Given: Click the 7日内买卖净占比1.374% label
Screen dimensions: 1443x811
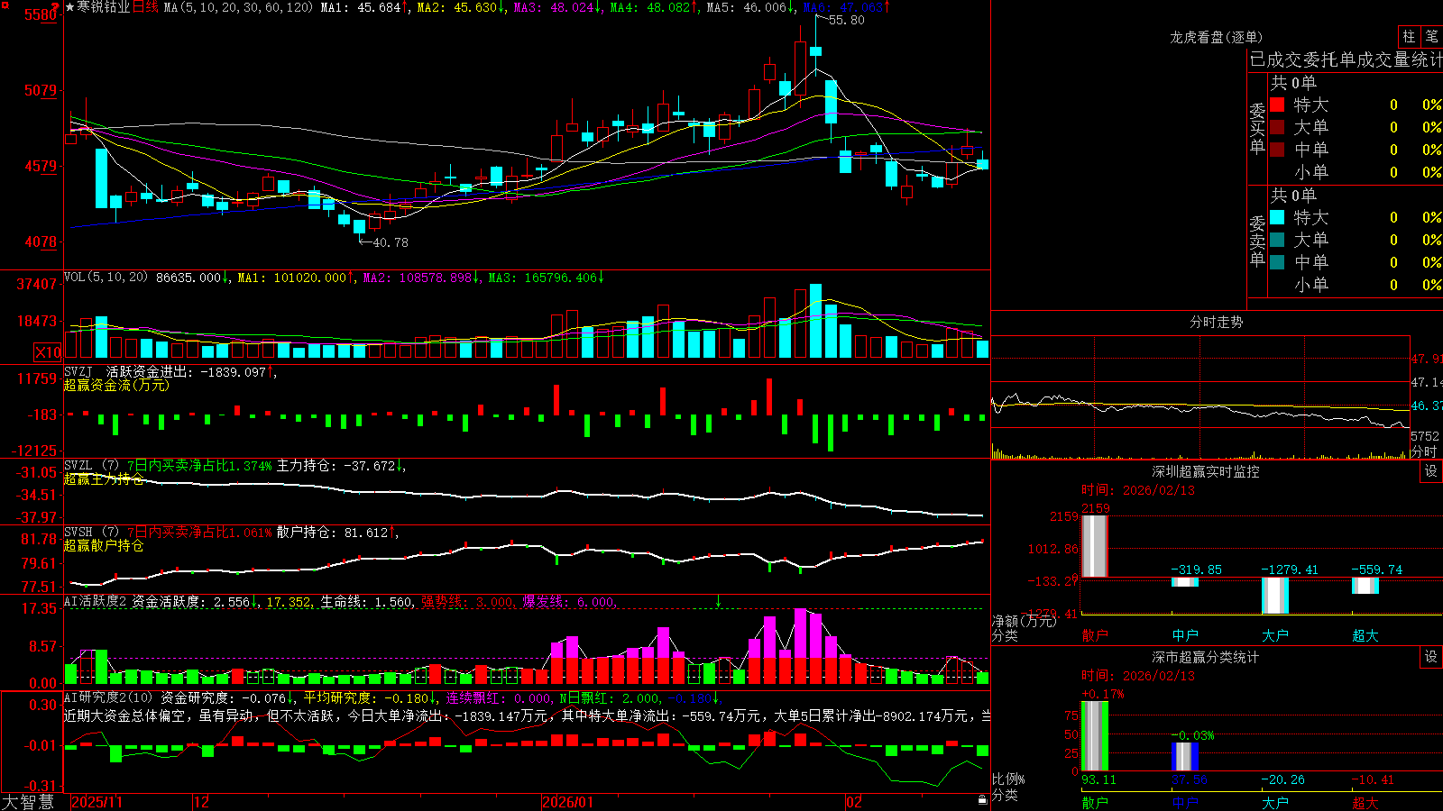Looking at the screenshot, I should 199,466.
